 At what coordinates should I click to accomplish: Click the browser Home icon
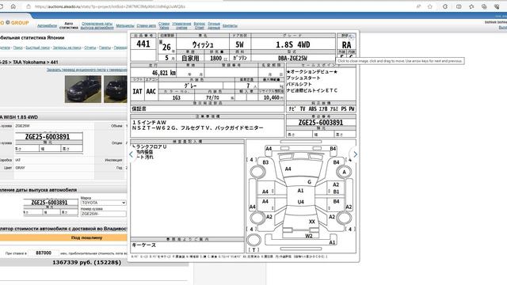click(x=13, y=6)
